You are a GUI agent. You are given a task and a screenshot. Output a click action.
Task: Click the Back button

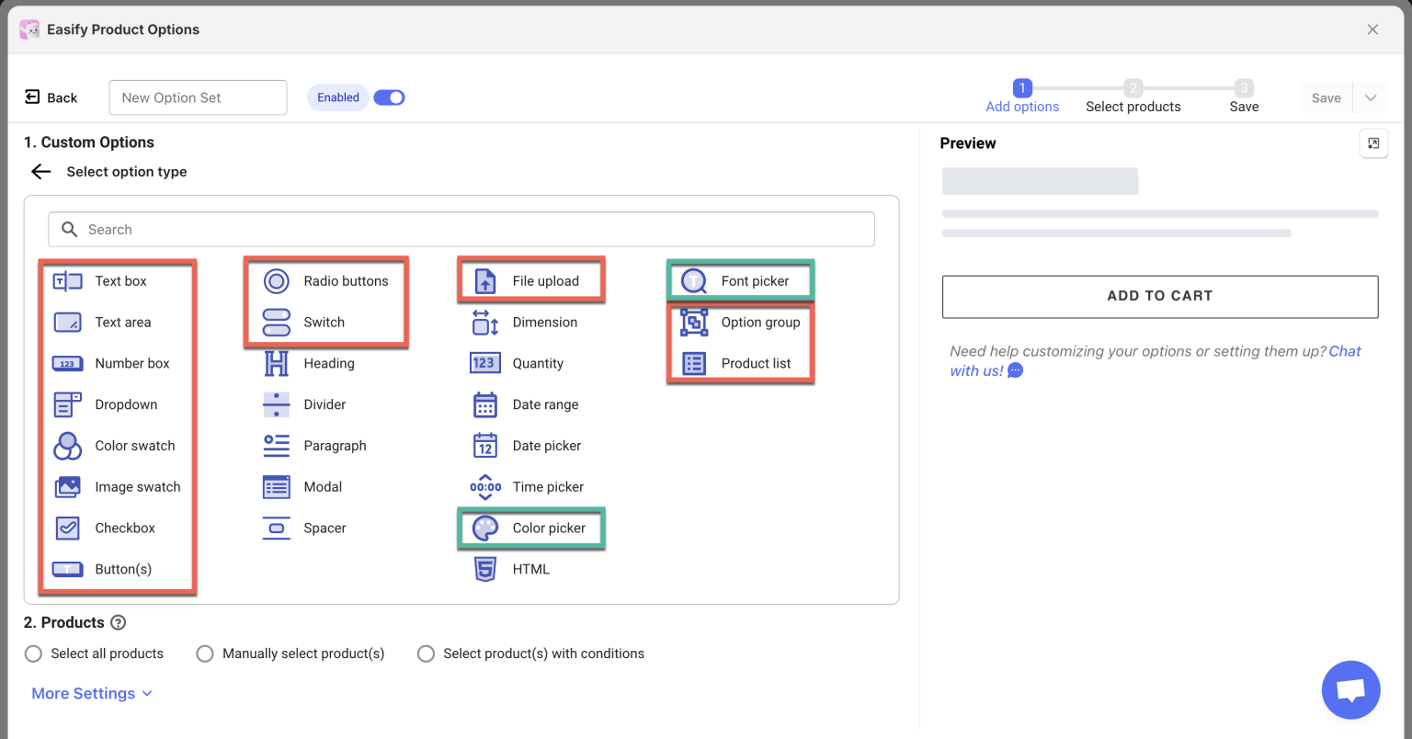pos(51,97)
